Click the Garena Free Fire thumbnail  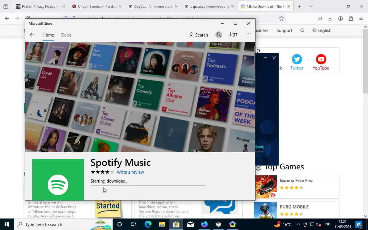(x=266, y=187)
